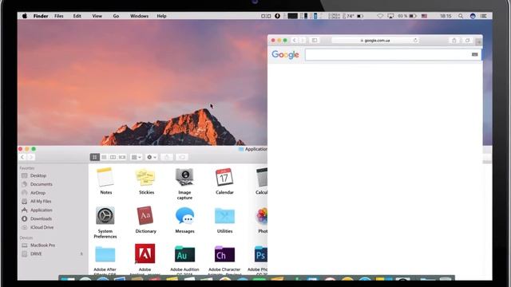The width and height of the screenshot is (511, 287).
Task: Select the Adobe After Effects folder
Action: (x=105, y=254)
